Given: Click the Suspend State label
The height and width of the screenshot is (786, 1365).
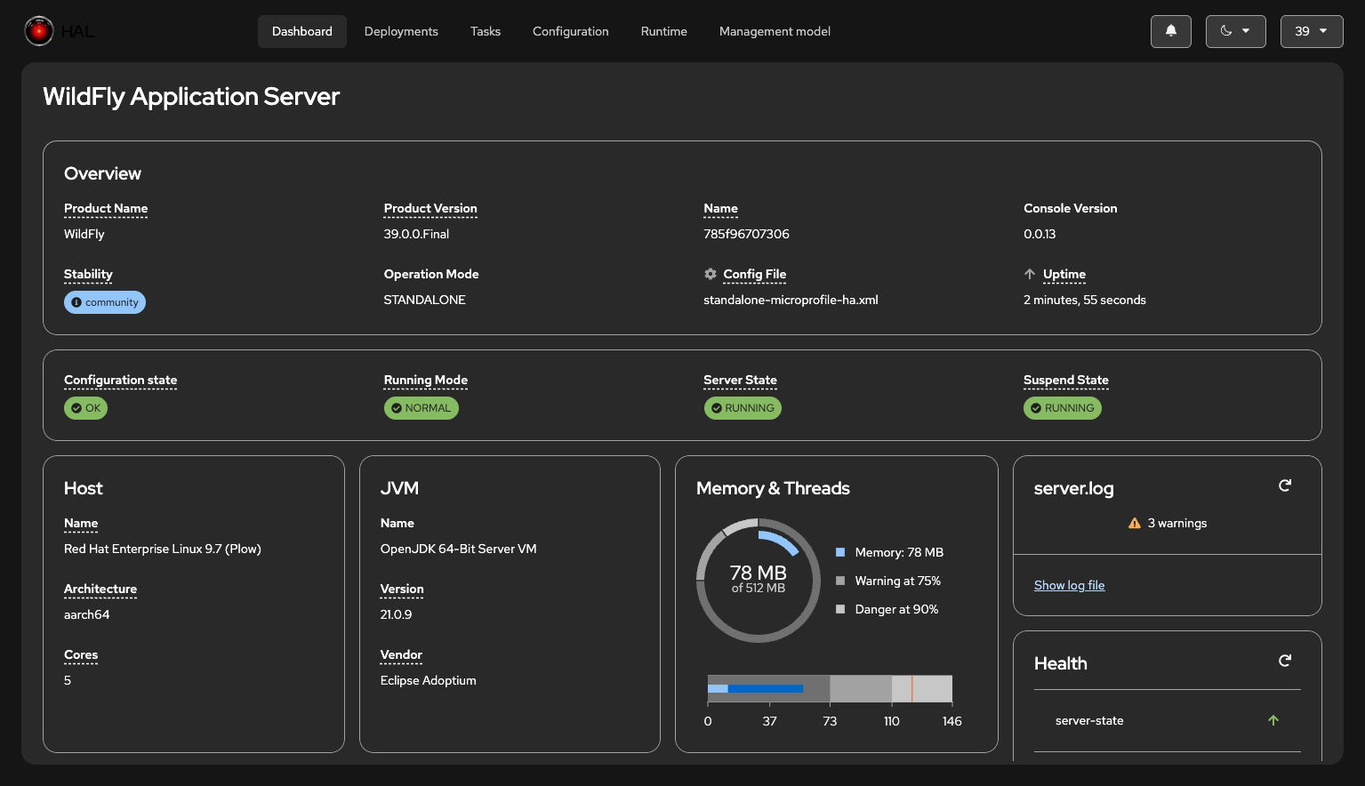Looking at the screenshot, I should [1066, 380].
